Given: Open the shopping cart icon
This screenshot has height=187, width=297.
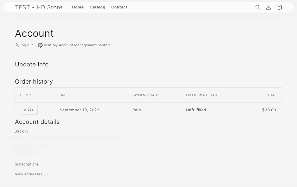Looking at the screenshot, I should point(279,7).
